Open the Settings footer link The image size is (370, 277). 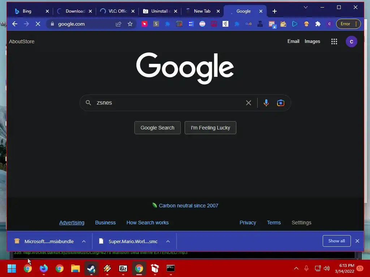(x=301, y=223)
